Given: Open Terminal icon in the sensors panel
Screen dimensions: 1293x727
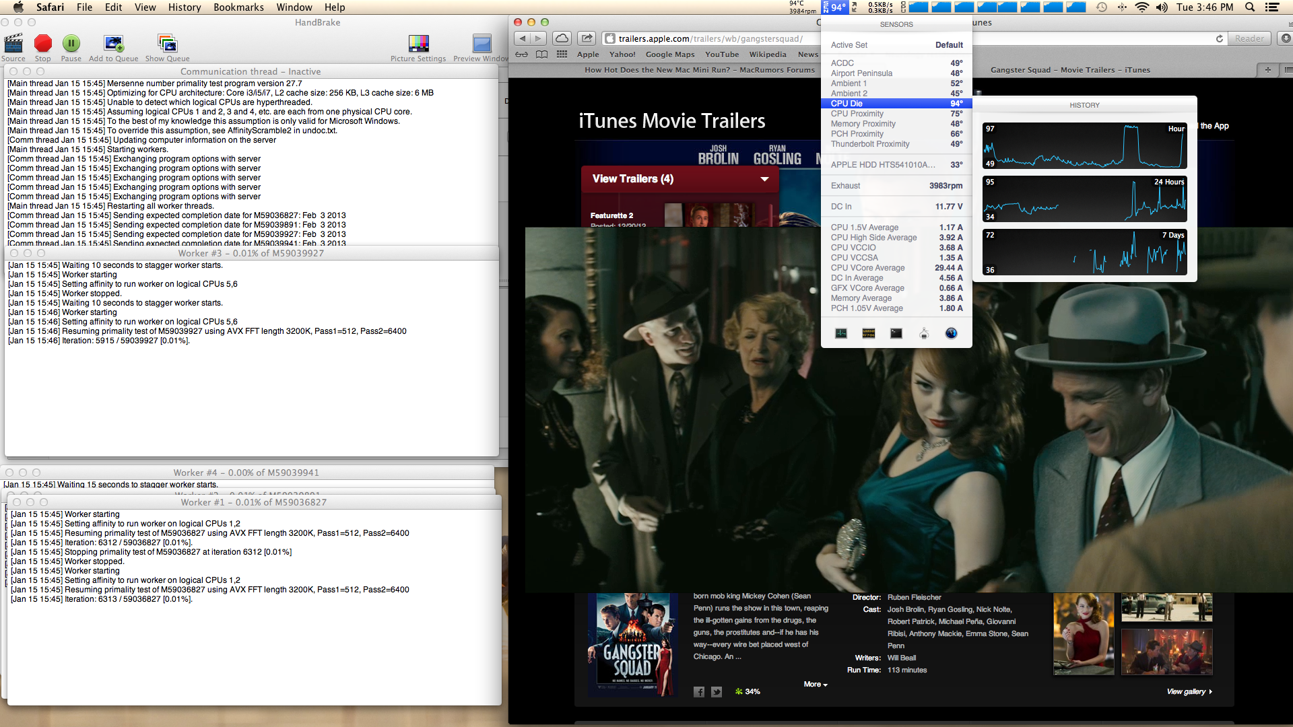Looking at the screenshot, I should [896, 333].
